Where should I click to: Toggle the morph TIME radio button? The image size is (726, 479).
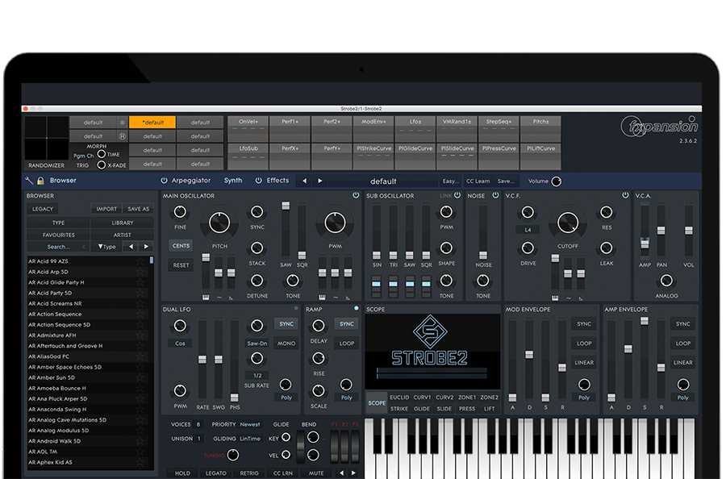click(102, 154)
